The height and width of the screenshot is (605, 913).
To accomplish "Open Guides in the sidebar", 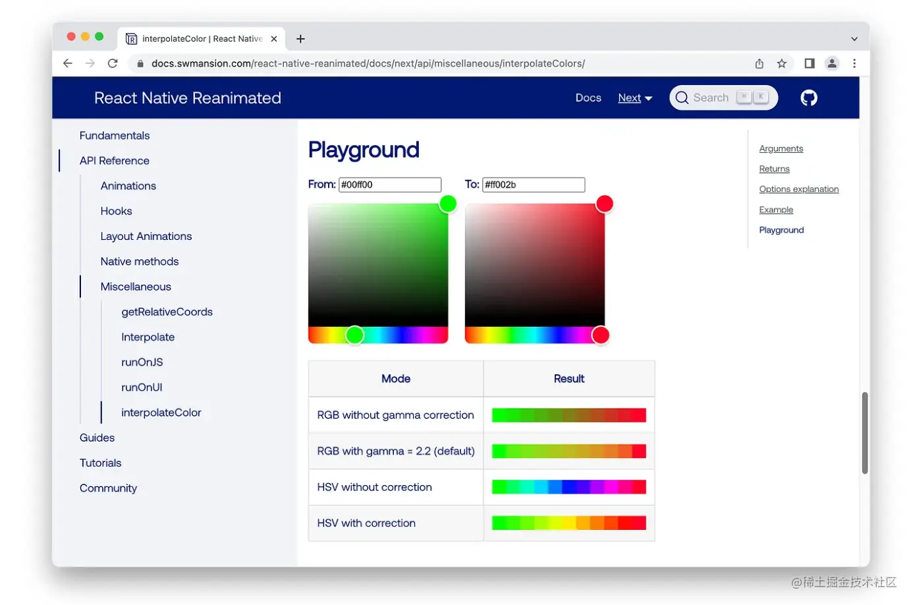I will (x=97, y=438).
